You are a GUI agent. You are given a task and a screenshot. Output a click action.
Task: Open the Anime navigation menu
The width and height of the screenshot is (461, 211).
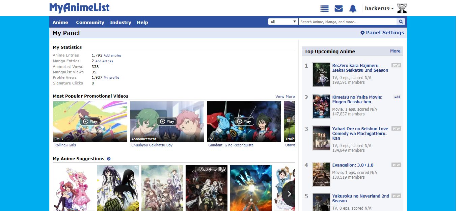click(60, 22)
